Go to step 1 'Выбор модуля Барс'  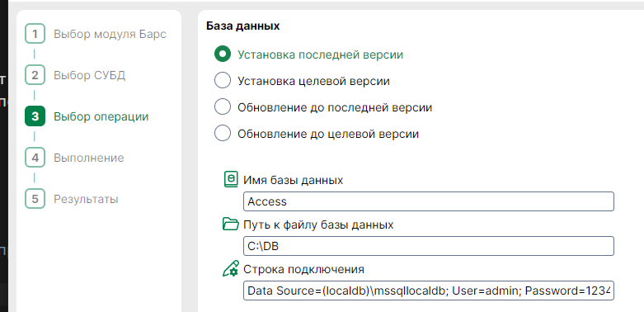96,34
